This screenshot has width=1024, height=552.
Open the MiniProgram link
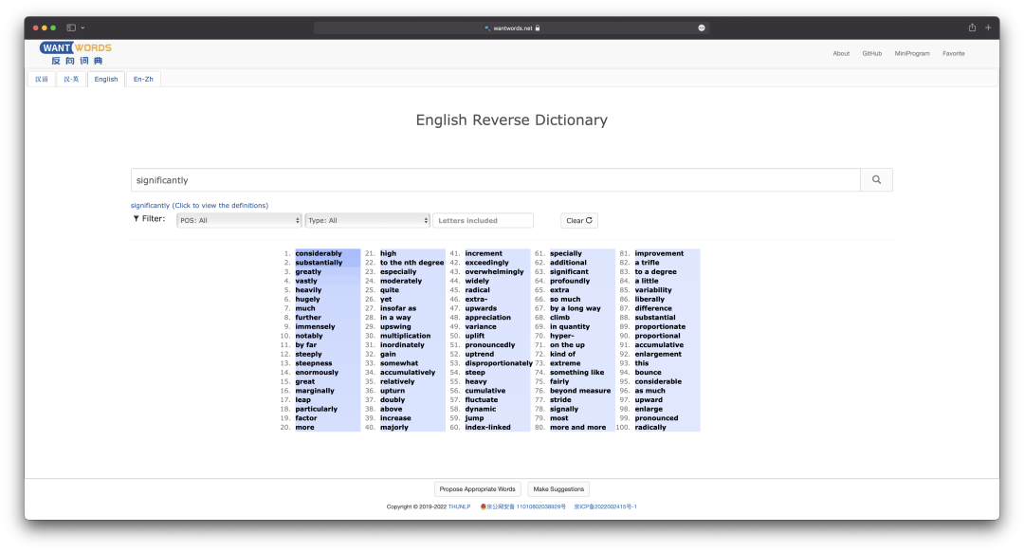click(912, 53)
